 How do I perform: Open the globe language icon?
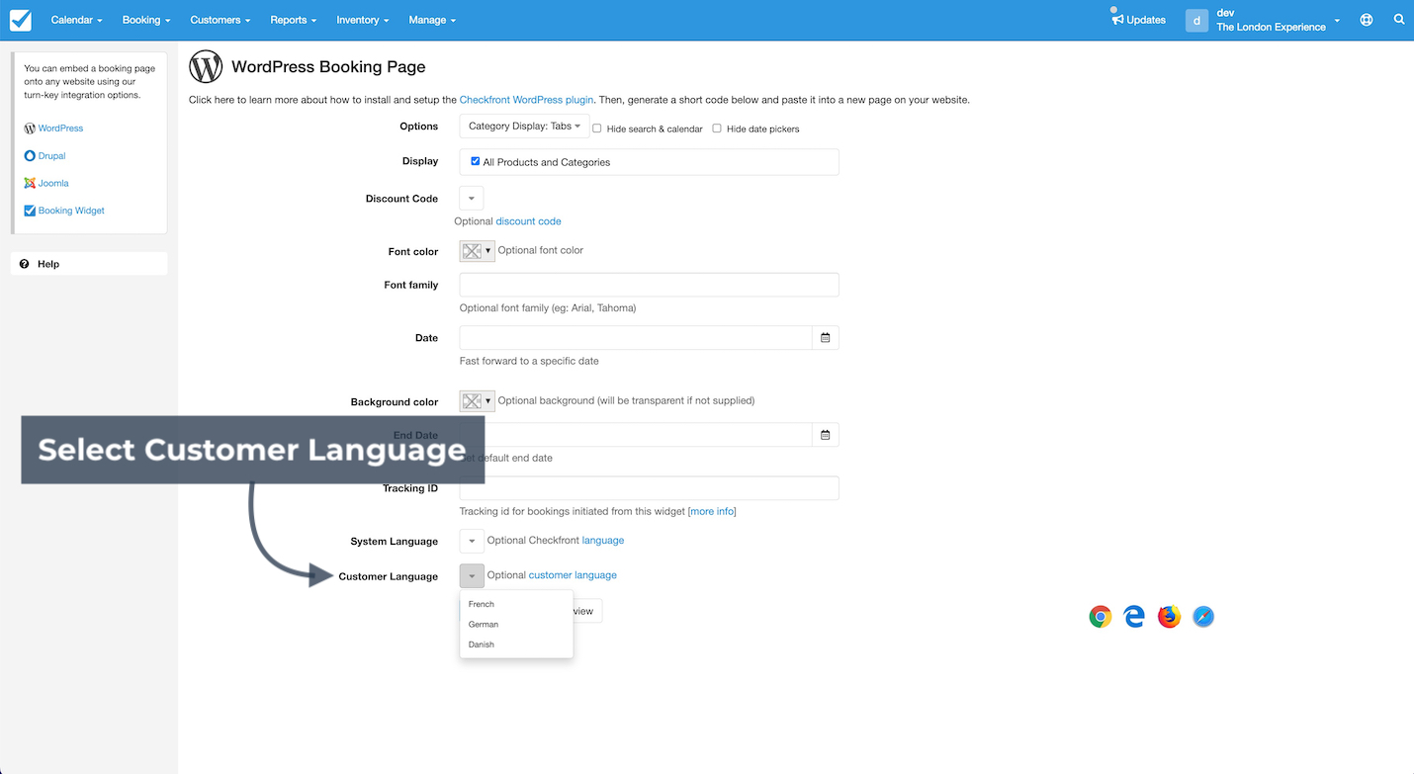tap(1367, 20)
